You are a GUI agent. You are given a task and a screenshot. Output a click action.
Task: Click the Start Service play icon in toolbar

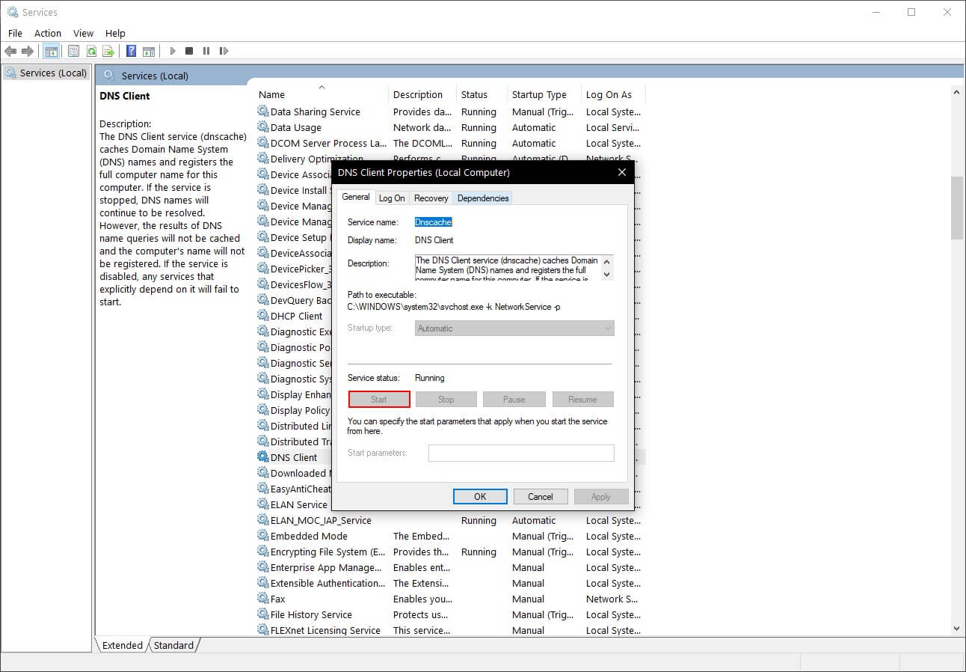173,51
